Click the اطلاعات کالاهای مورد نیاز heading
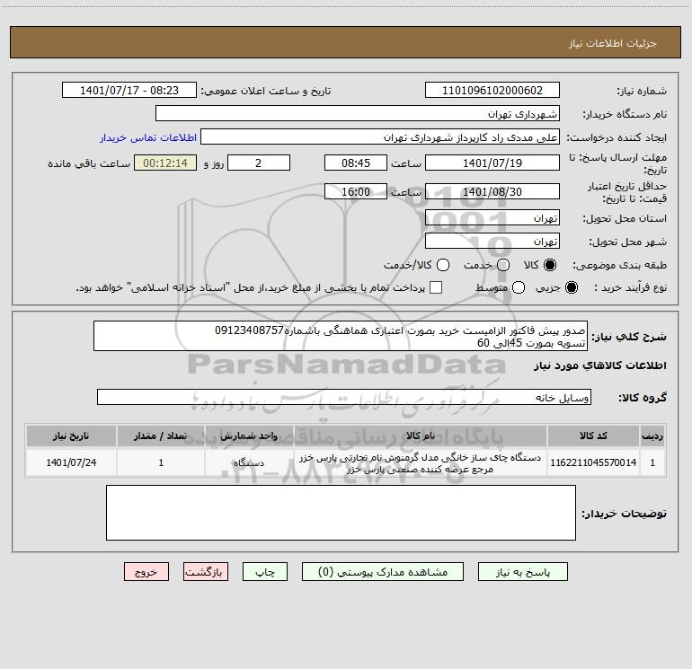Image resolution: width=692 pixels, height=669 pixels. 599,365
